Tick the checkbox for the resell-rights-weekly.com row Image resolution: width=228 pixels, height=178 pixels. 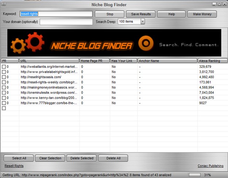(4, 82)
